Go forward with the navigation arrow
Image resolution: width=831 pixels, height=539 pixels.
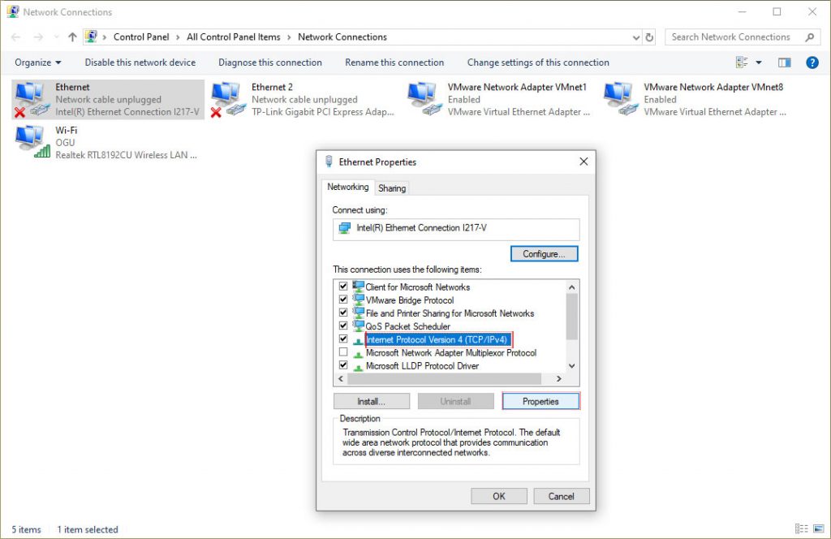coord(38,37)
